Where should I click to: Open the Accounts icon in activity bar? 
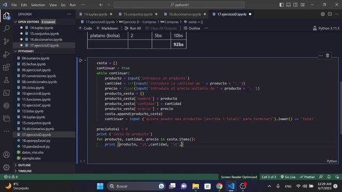click(6, 155)
